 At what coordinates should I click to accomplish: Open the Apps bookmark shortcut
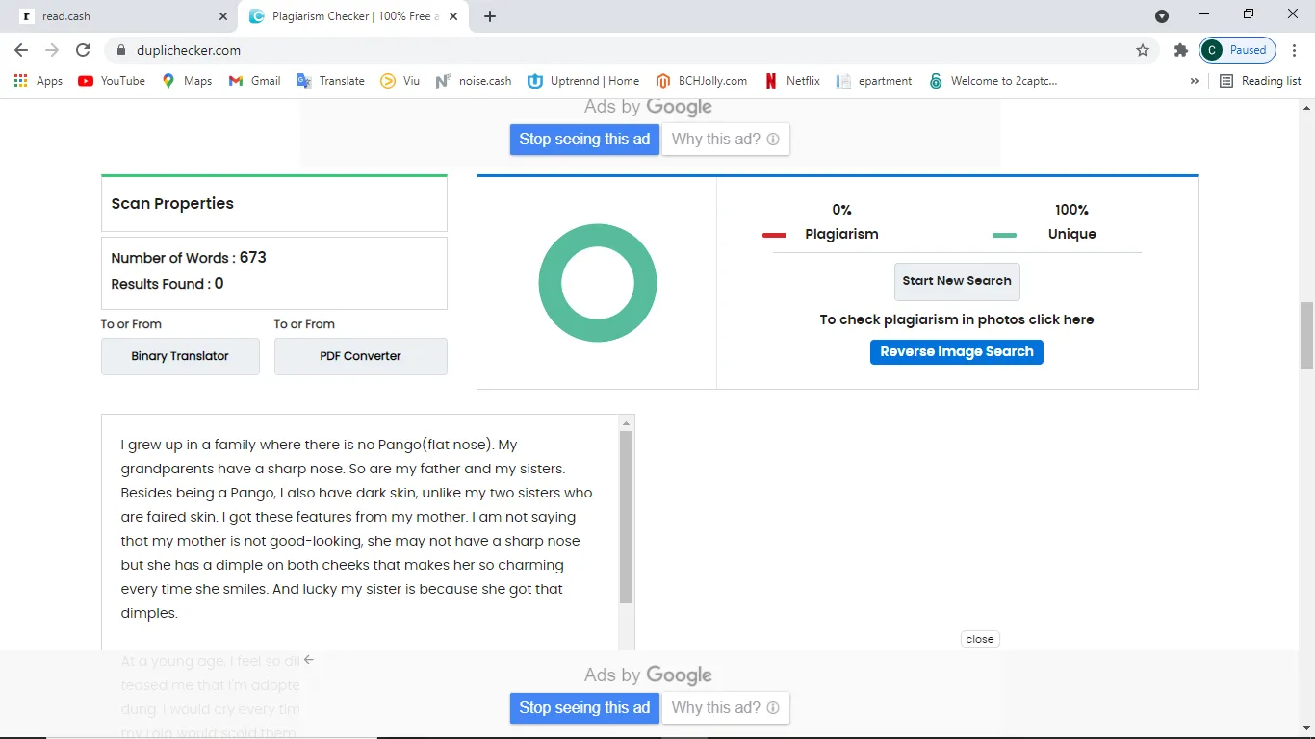39,81
